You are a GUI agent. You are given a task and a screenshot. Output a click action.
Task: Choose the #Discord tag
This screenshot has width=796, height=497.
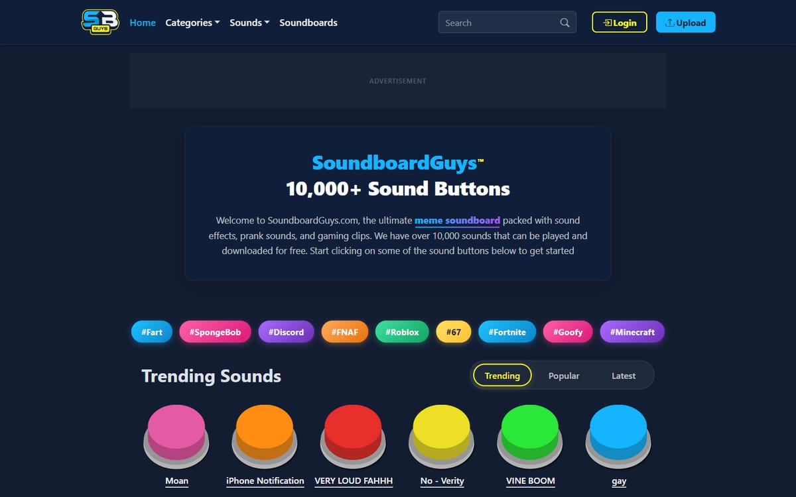[x=286, y=332]
